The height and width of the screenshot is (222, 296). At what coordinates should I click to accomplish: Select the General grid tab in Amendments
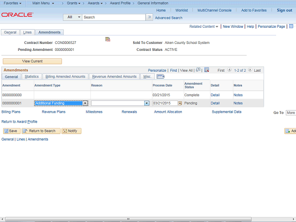coord(11,77)
